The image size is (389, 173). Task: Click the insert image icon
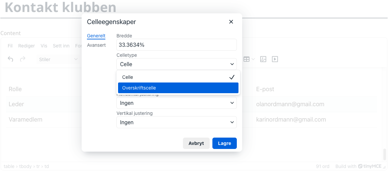click(x=263, y=59)
